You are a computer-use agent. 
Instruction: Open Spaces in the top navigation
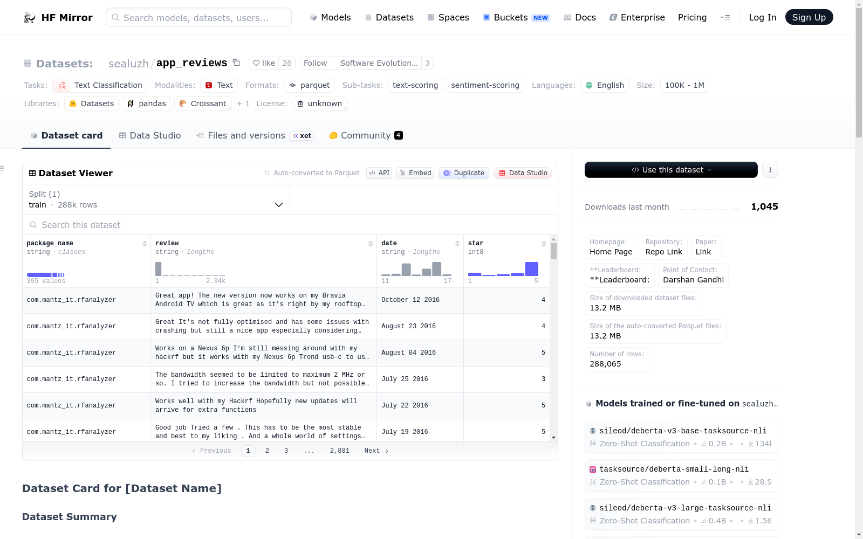tap(448, 17)
